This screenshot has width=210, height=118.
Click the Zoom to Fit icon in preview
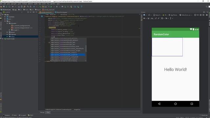pos(203,15)
